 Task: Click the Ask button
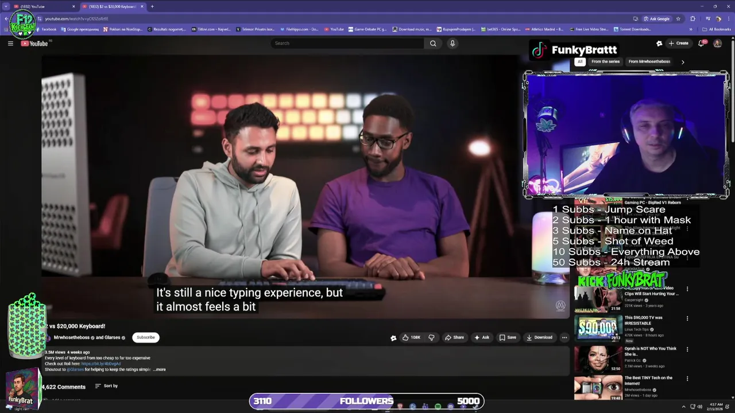pos(482,337)
